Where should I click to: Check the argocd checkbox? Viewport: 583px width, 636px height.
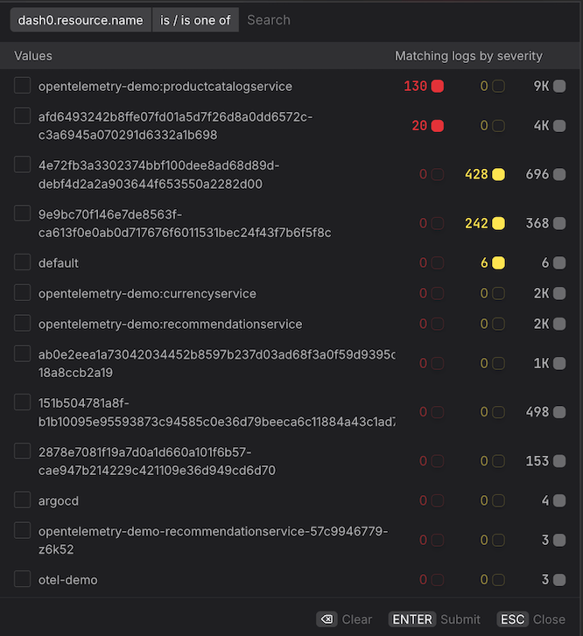pos(23,500)
